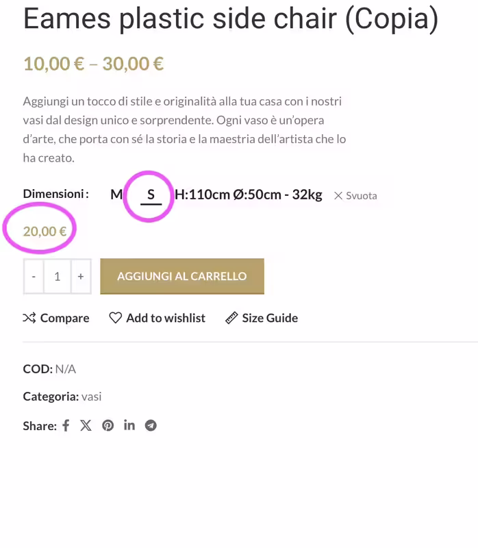Open the vasi category link
Viewport: 478px width, 548px height.
pos(91,396)
